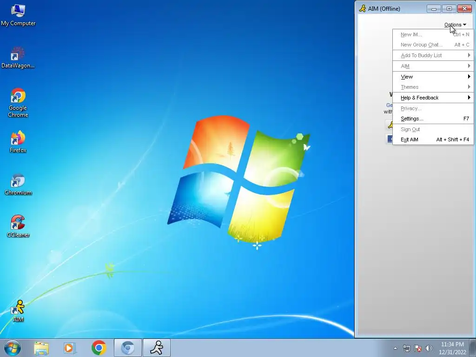Expand the Themes submenu
The width and height of the screenshot is (476, 357).
point(433,87)
